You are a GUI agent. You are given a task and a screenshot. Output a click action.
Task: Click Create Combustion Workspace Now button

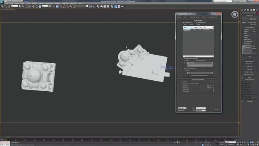(199, 75)
